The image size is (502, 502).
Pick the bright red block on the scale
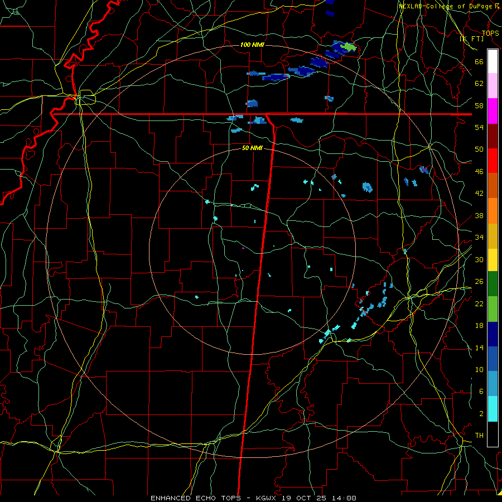(493, 161)
